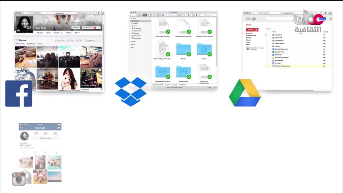Tick the checkbox for Other stuff row
The image size is (343, 193).
(x=267, y=38)
